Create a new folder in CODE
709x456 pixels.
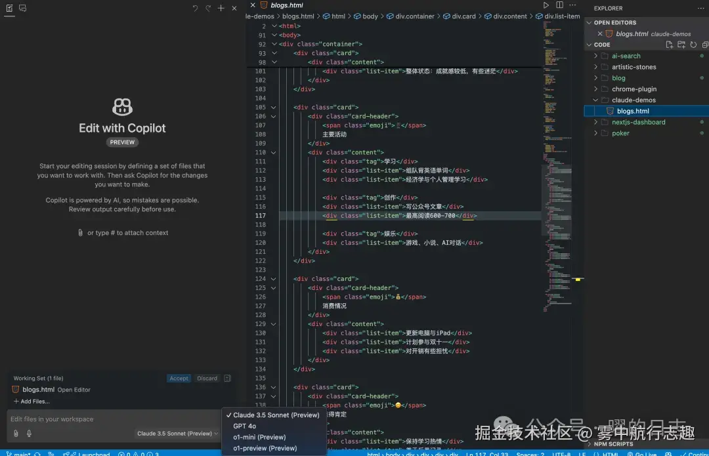[x=681, y=45]
